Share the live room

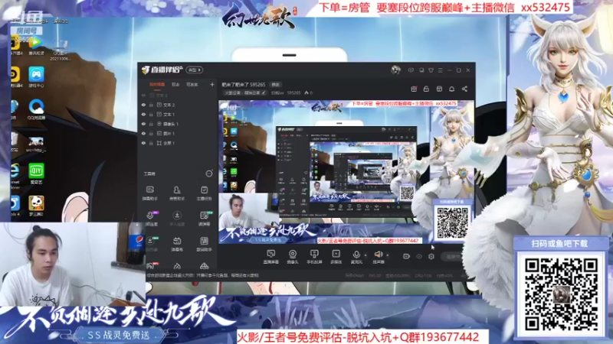pyautogui.click(x=464, y=89)
